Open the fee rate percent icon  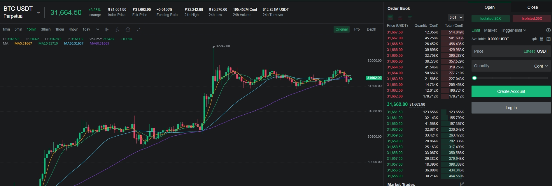(548, 39)
